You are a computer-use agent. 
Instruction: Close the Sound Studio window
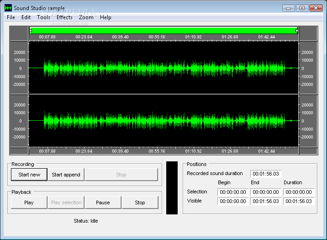(x=316, y=8)
